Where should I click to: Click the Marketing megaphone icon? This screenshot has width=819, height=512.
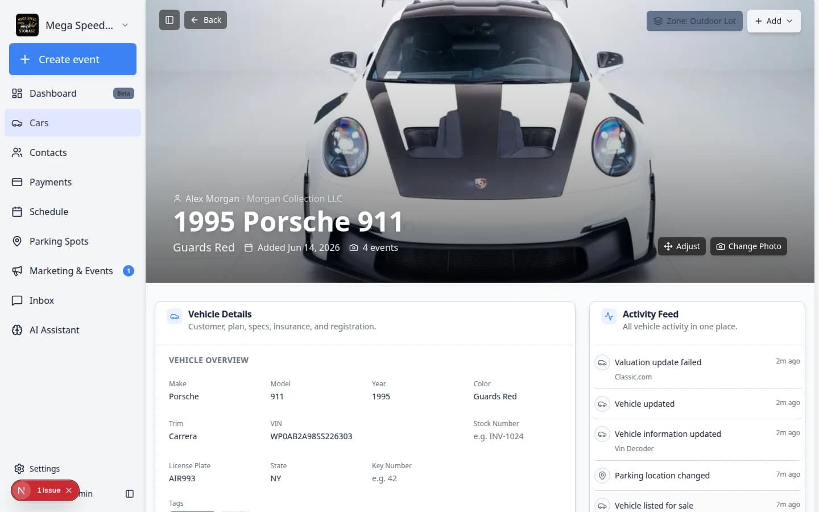click(17, 271)
